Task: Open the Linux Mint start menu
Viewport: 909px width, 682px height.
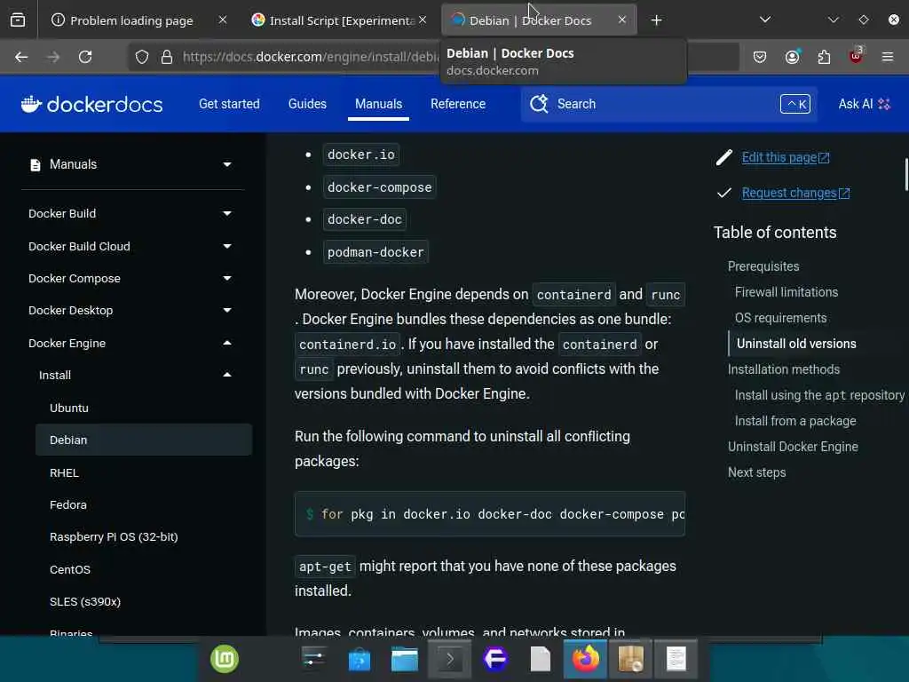Action: point(225,659)
